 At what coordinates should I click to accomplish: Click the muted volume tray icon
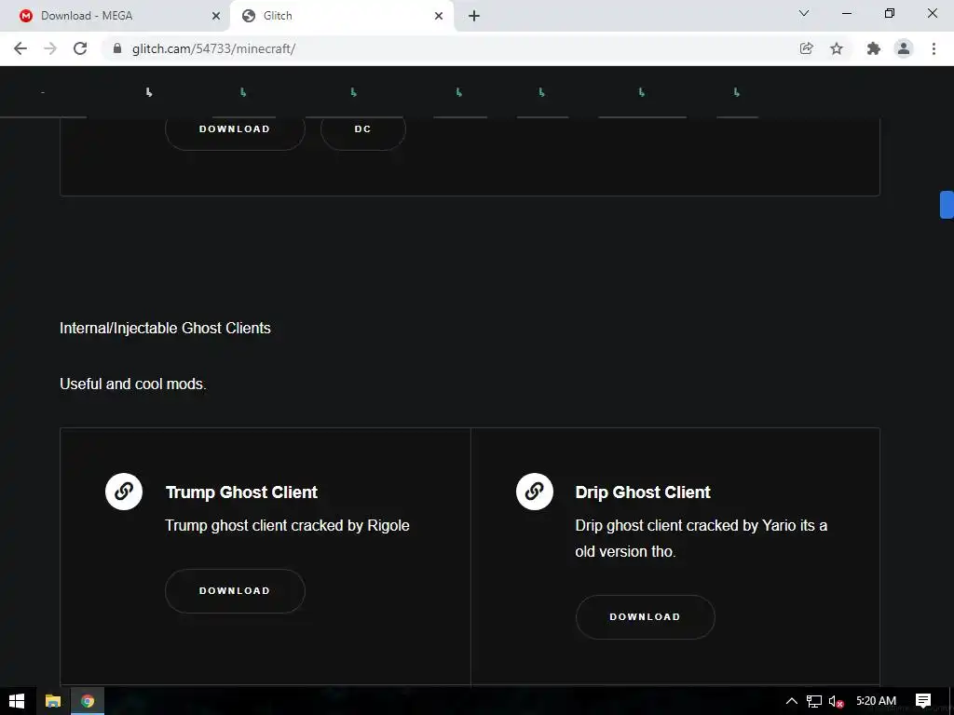point(836,701)
